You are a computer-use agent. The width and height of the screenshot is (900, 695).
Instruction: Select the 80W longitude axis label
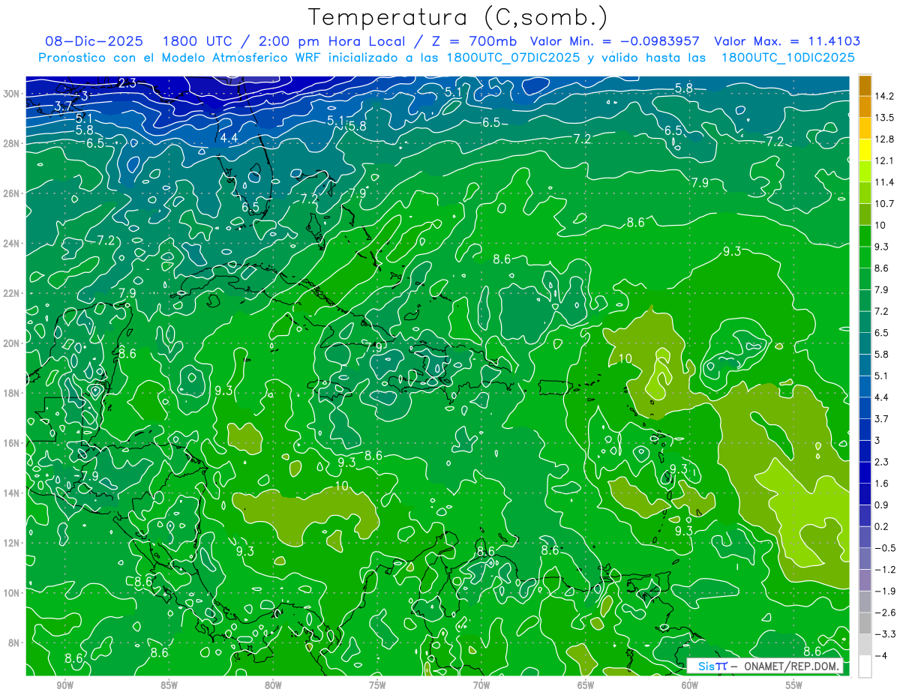coord(273,685)
